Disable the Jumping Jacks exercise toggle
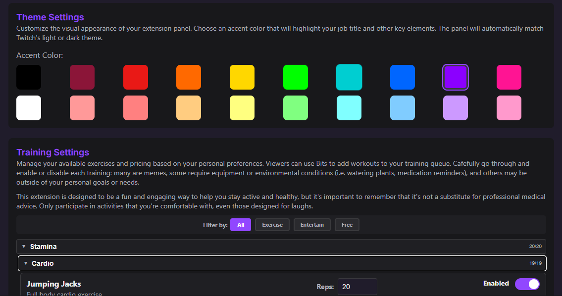 tap(527, 284)
